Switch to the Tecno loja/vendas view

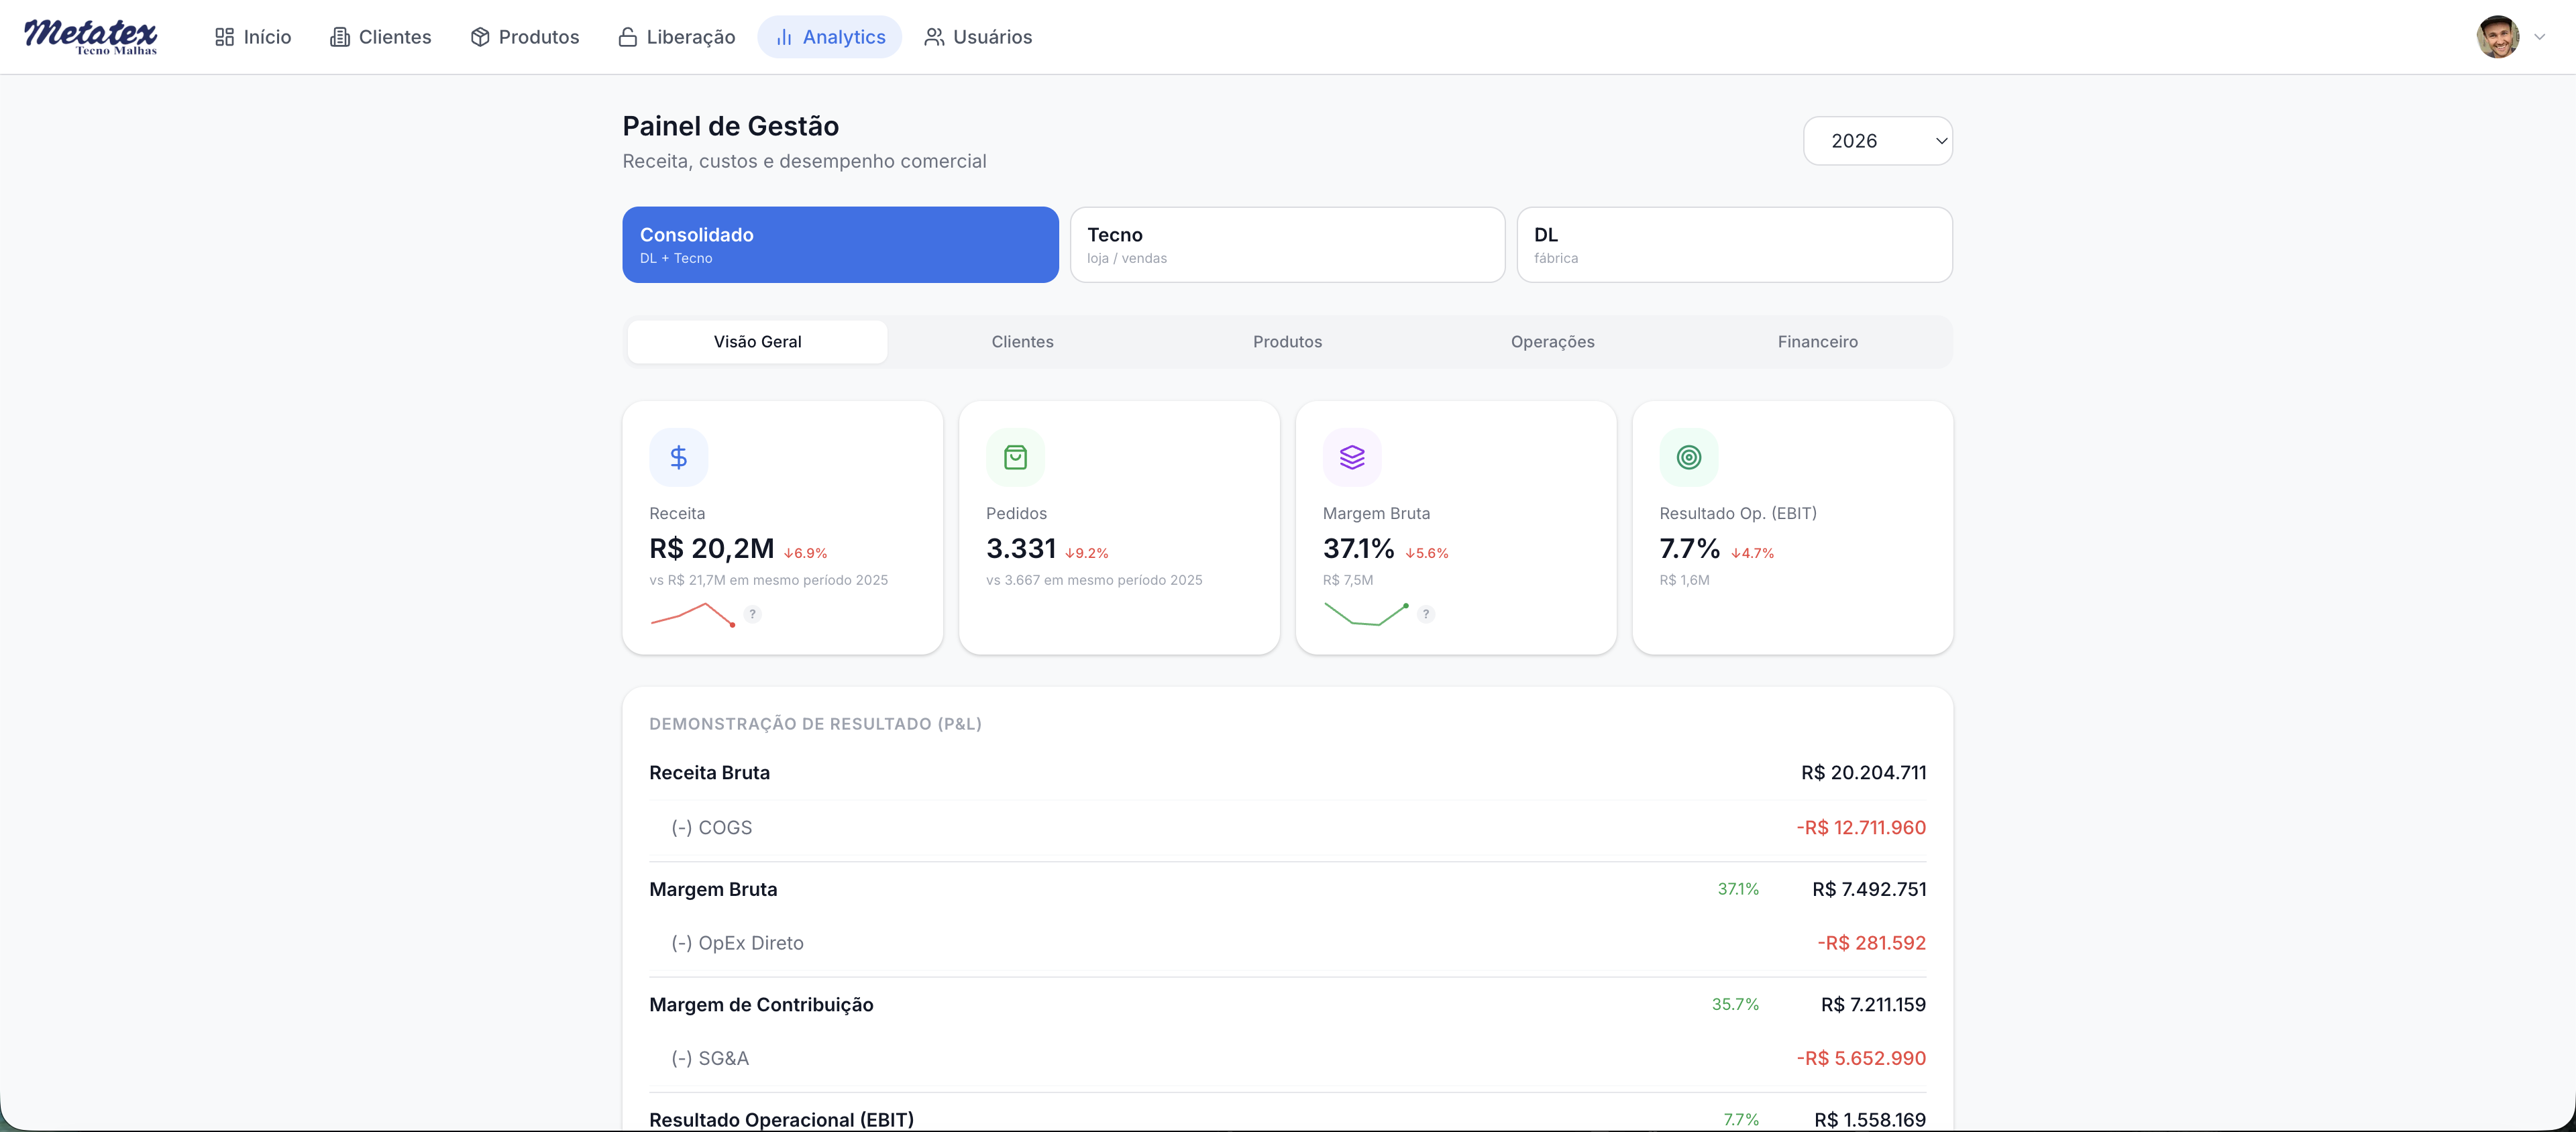pos(1287,245)
